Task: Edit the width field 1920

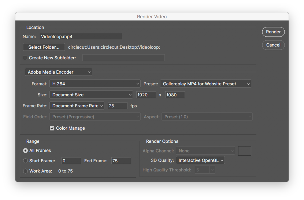Action: pos(146,95)
